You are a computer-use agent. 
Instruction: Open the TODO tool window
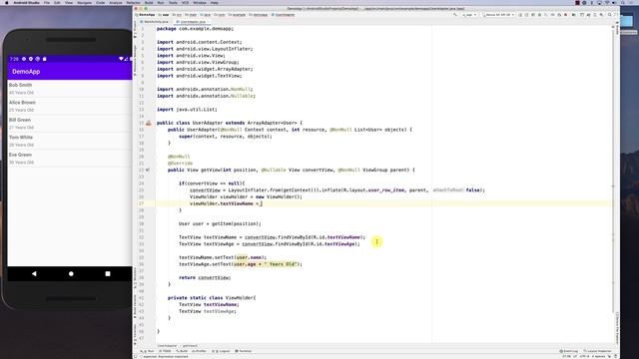pyautogui.click(x=165, y=351)
